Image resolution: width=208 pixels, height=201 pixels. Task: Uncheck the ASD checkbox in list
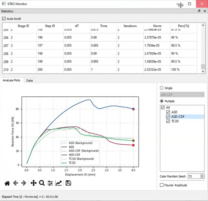coord(168,112)
